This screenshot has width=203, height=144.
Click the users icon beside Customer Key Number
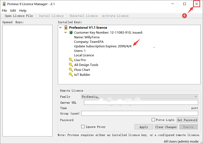coord(71,32)
